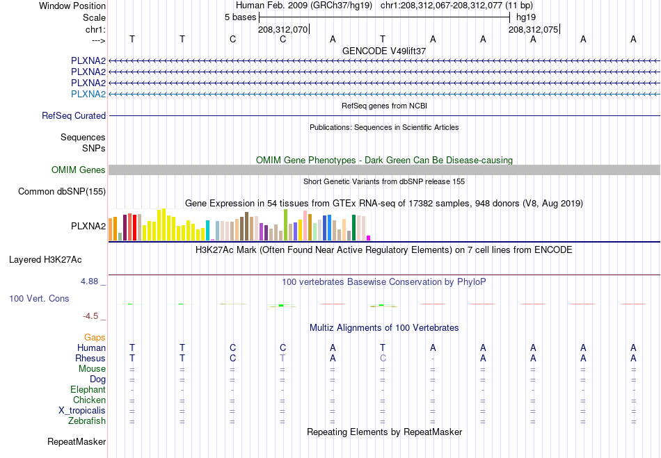Click the Sequences publications track label

(83, 137)
